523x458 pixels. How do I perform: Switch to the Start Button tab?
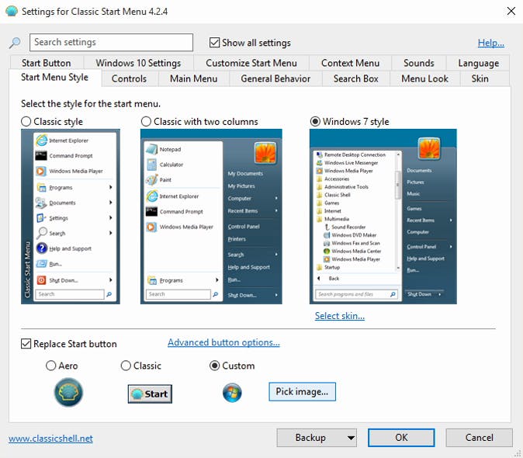coord(47,63)
